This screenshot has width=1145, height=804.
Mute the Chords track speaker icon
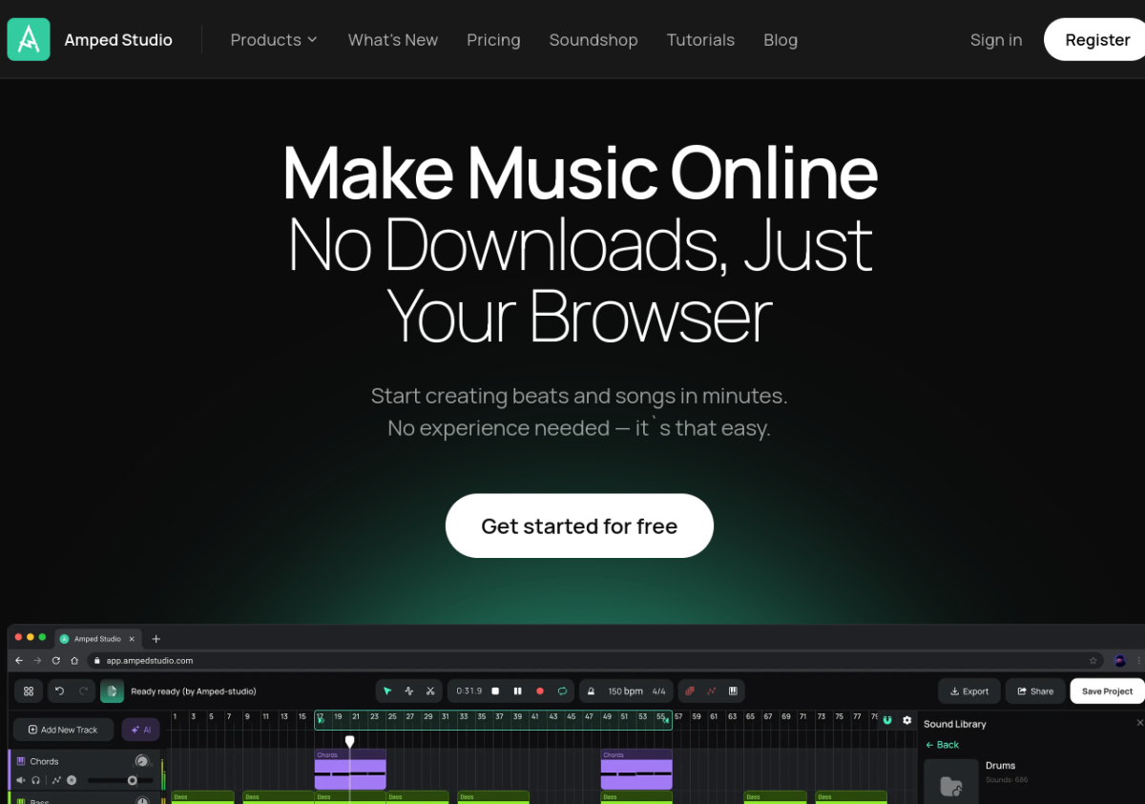(x=21, y=780)
